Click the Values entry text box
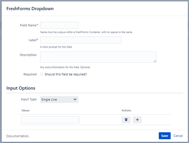189x143 pixels. 50,120
